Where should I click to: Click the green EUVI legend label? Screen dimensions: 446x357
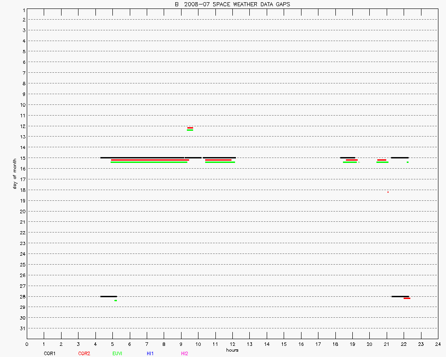pyautogui.click(x=118, y=353)
